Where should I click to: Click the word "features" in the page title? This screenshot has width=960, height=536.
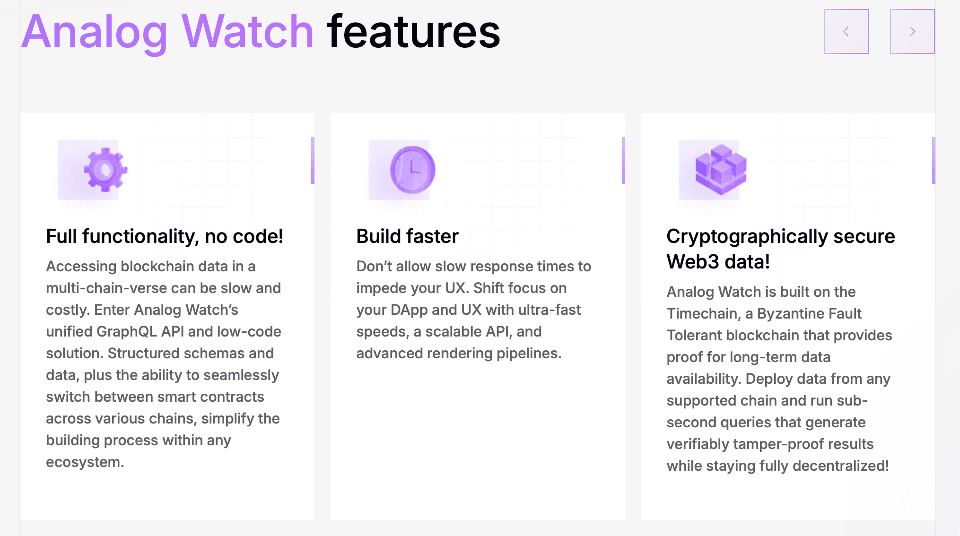pos(414,32)
